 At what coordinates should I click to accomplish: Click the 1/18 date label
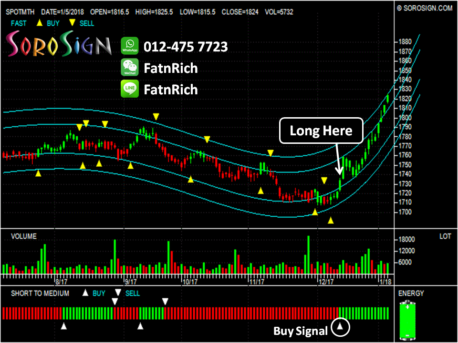tap(385, 282)
